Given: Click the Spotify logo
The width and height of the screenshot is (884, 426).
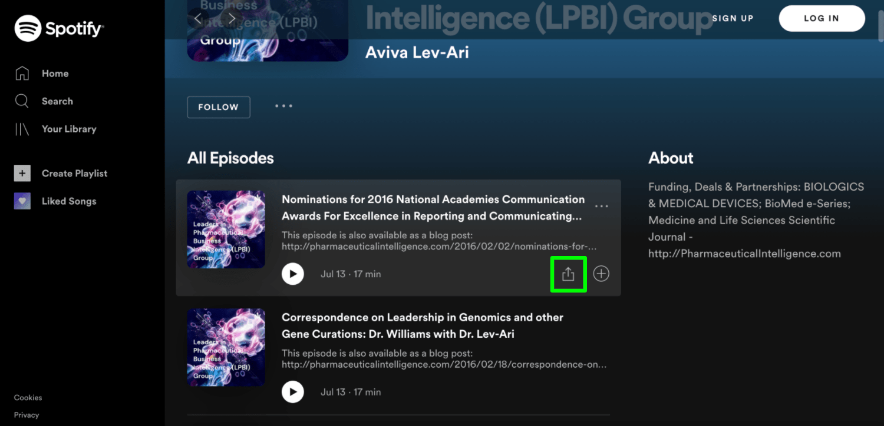Looking at the screenshot, I should [58, 28].
